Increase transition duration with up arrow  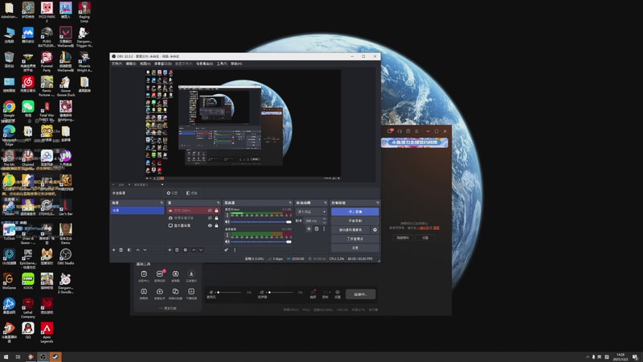tap(325, 219)
